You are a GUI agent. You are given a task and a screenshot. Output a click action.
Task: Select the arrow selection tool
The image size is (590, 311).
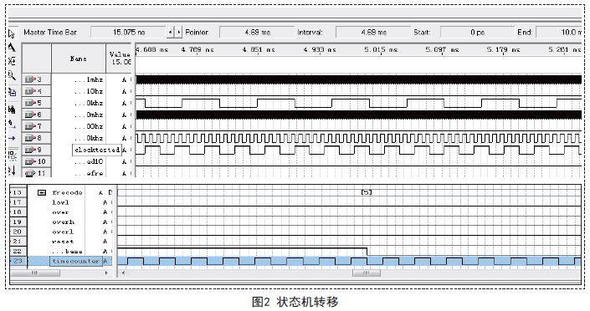coord(11,33)
